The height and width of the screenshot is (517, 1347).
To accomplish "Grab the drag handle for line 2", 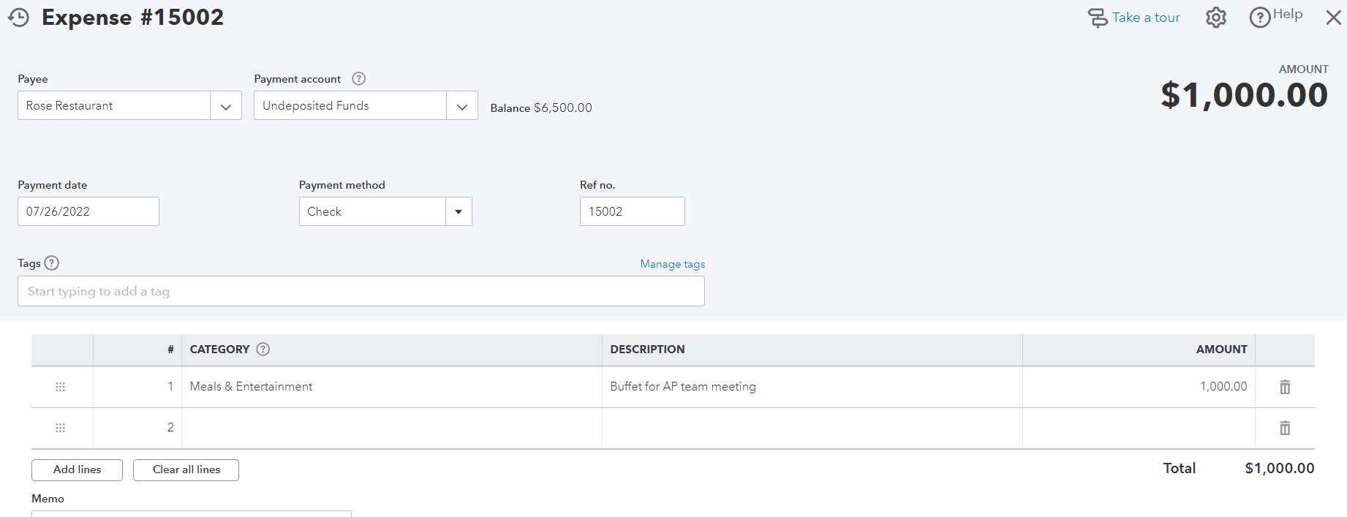I will click(x=61, y=428).
